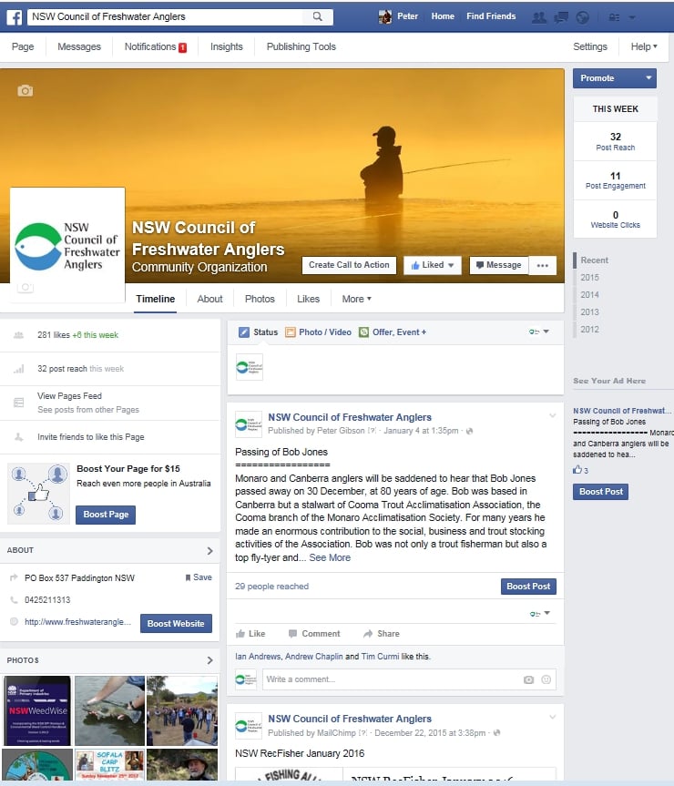Click the page avatar in status composer
Screen dimensions: 674x786
pyautogui.click(x=249, y=367)
